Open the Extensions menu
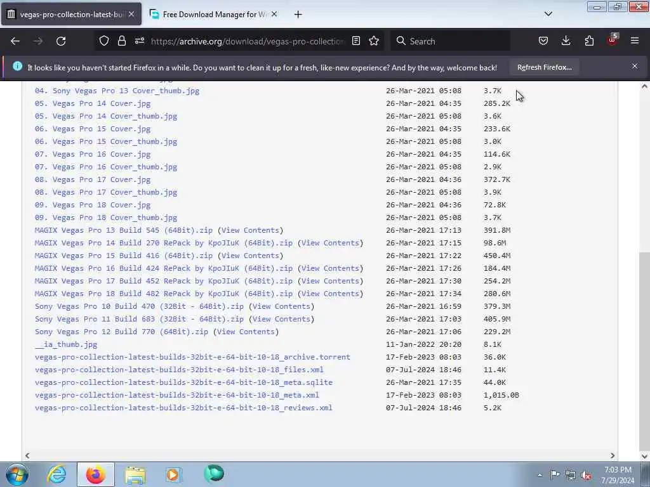650x487 pixels. 589,41
